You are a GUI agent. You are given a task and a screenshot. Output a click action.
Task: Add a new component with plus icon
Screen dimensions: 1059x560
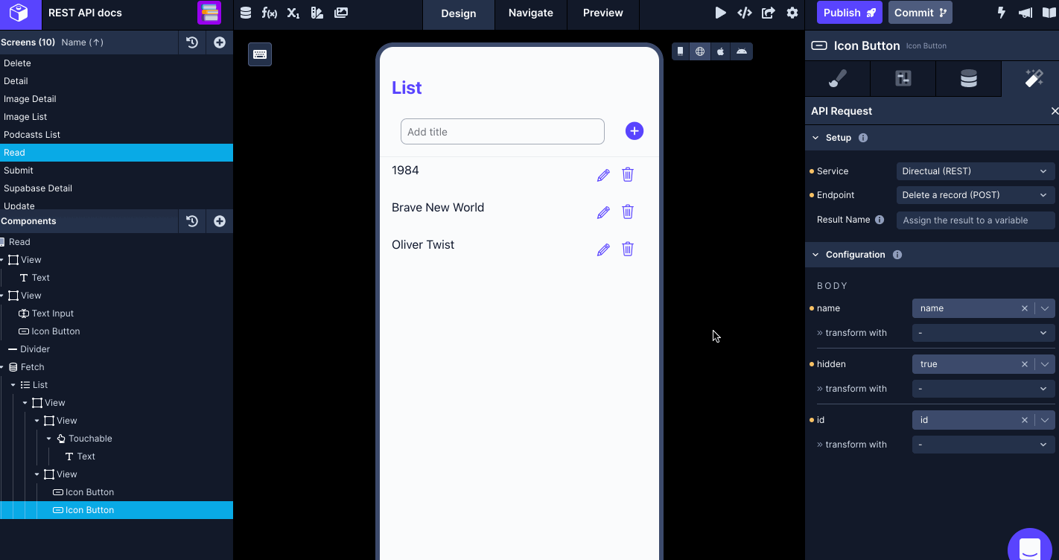click(x=220, y=221)
